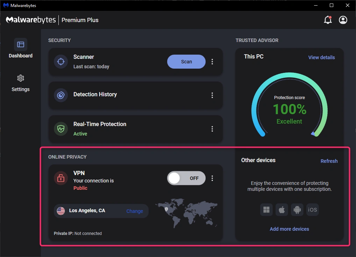356x257 pixels.
Task: Select the Apple platform device icon
Action: [x=282, y=210]
